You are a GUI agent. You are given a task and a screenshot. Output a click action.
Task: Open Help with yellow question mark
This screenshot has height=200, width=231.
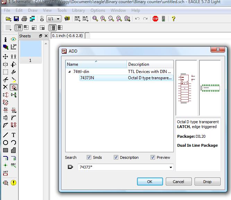173,19
